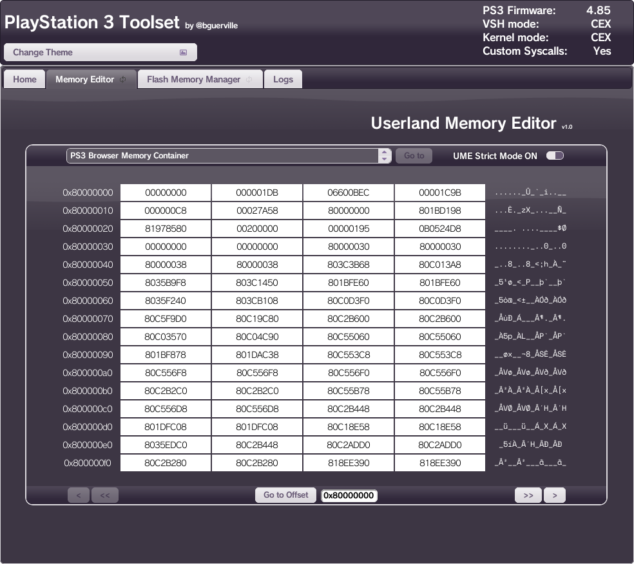Click the address label 0x80000070
The width and height of the screenshot is (634, 564).
point(88,319)
